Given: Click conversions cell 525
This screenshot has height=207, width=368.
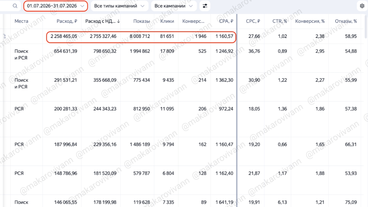Looking at the screenshot, I should [x=202, y=51].
